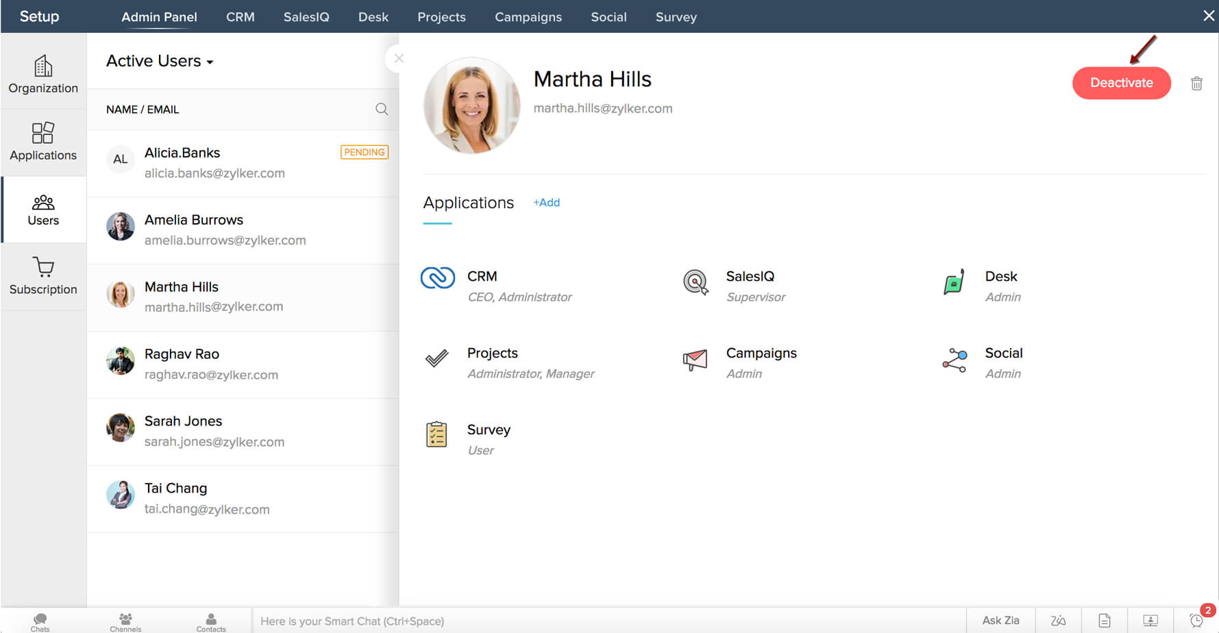
Task: Open the Subscription sidebar section
Action: [43, 276]
